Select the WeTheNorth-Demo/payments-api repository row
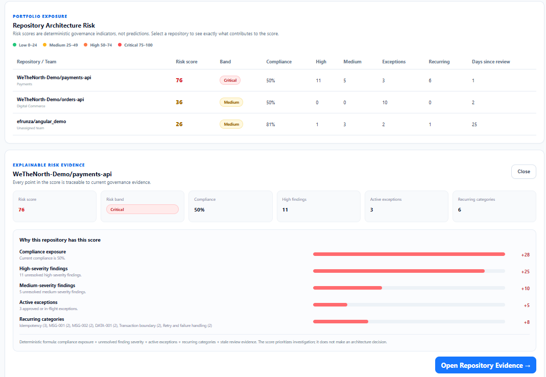This screenshot has height=377, width=546. coord(274,81)
